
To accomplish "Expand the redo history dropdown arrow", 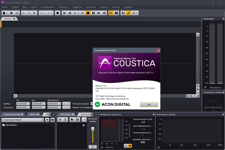I will pos(51,13).
